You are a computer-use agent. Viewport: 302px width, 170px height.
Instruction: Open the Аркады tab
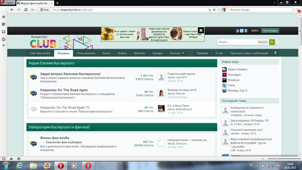click(157, 53)
